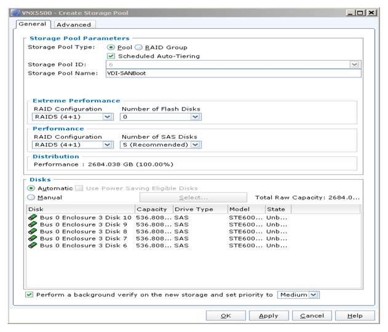
Task: Select row Bus 0 Enclosure 3 Disk 6
Action: pyautogui.click(x=193, y=245)
